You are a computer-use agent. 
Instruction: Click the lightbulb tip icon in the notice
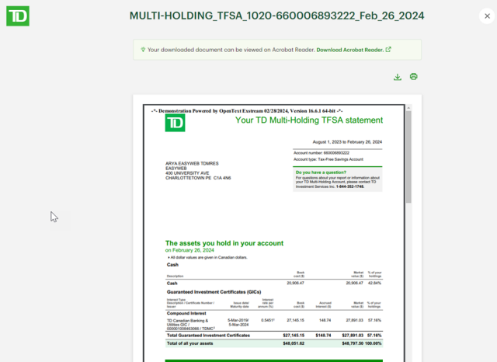(x=143, y=50)
